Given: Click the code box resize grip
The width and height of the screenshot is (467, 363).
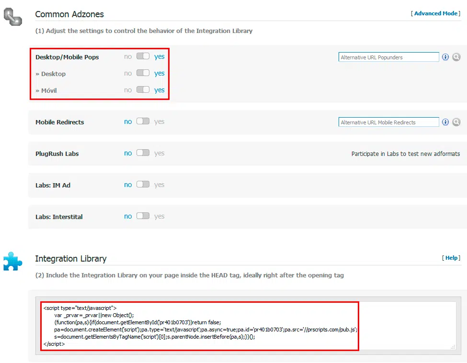Looking at the screenshot, I should [453, 347].
